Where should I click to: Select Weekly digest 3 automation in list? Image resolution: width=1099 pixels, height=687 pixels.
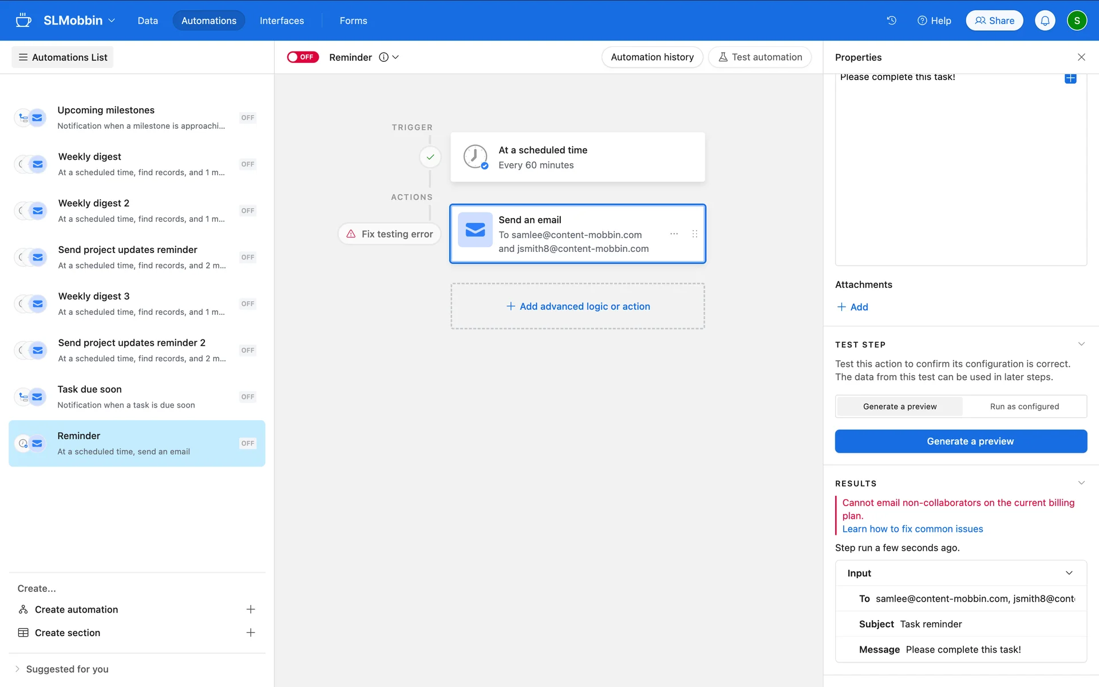point(137,303)
